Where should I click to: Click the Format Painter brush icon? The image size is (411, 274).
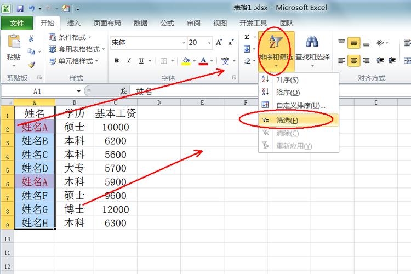(x=32, y=65)
